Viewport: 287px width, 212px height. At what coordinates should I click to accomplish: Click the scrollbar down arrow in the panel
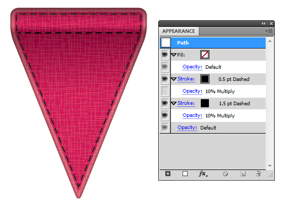coord(270,165)
